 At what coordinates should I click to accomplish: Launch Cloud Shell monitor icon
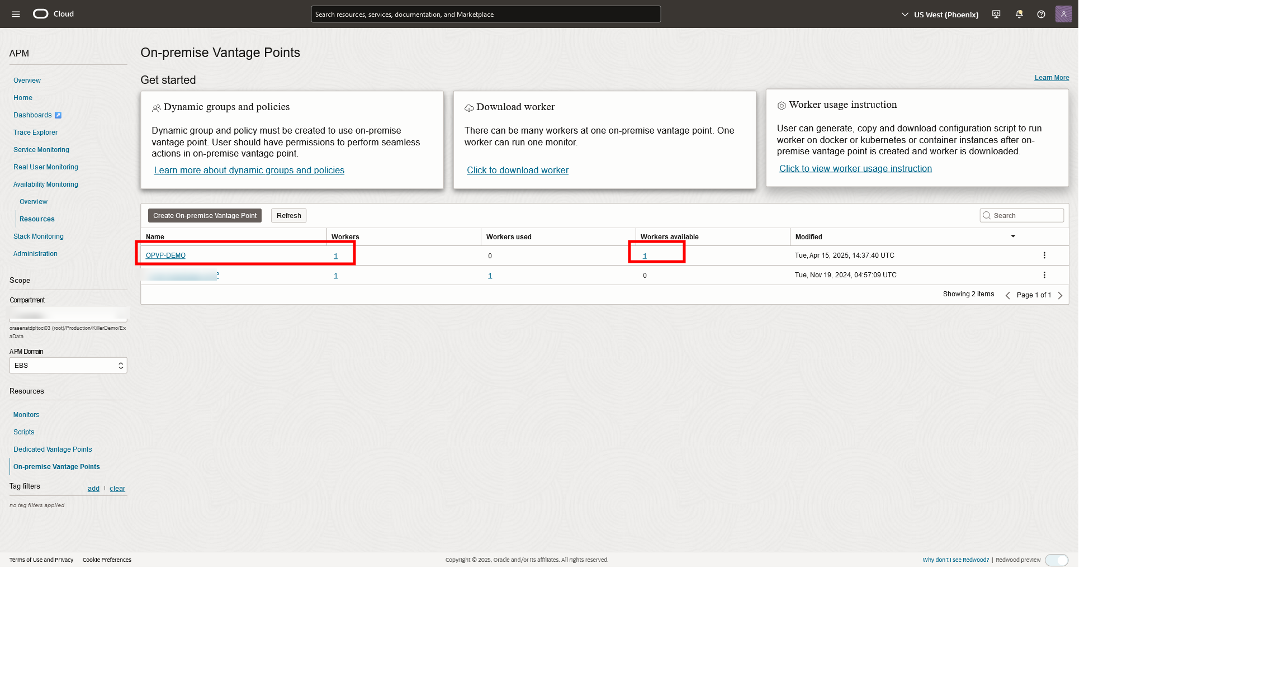996,14
